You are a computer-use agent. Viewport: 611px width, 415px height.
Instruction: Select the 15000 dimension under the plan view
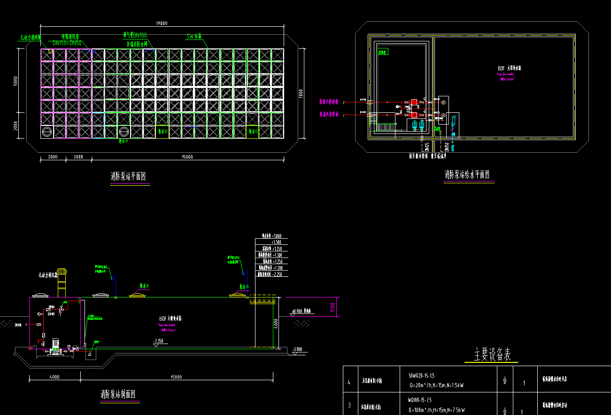point(187,157)
